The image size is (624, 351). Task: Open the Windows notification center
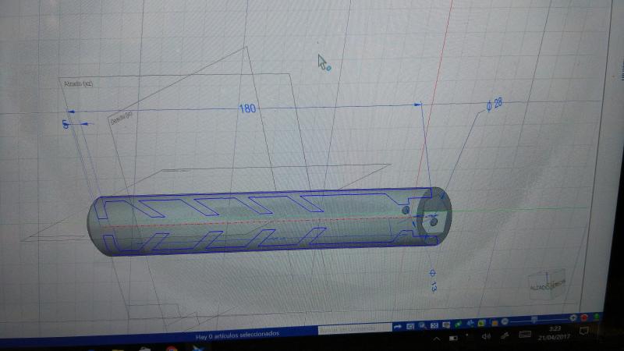(x=583, y=331)
